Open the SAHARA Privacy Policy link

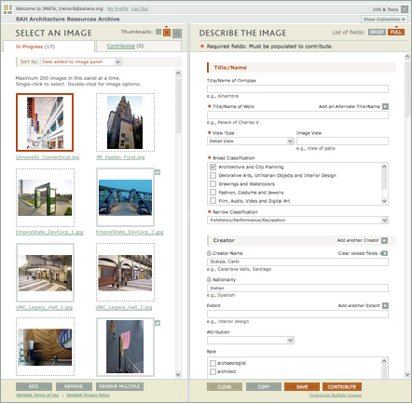88,396
